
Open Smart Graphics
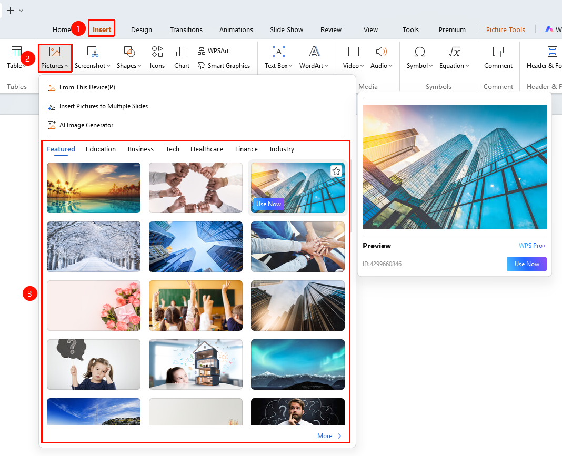[x=224, y=66]
